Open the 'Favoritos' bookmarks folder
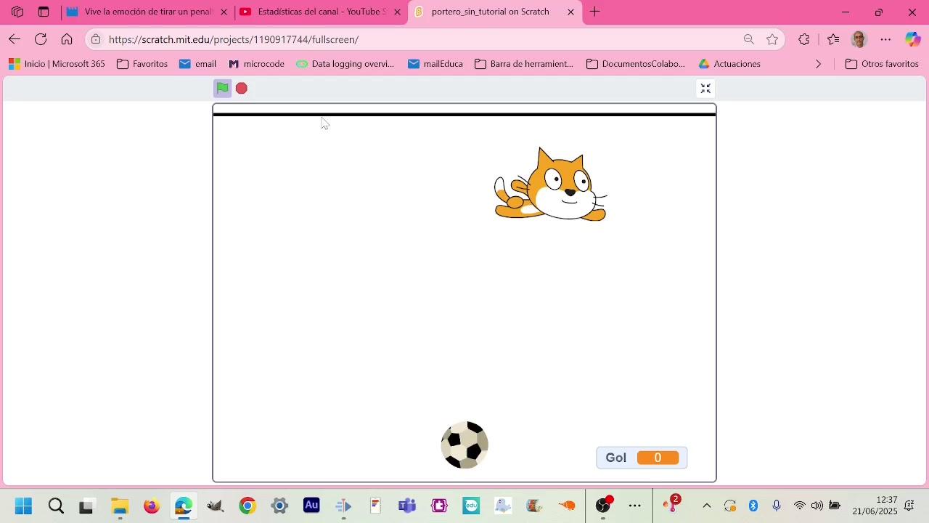Viewport: 929px width, 523px height. tap(142, 64)
